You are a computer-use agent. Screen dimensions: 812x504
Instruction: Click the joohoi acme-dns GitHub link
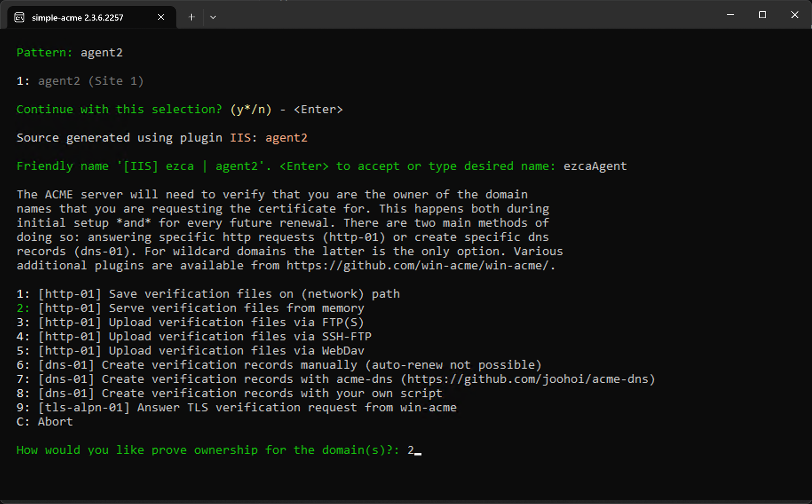pyautogui.click(x=527, y=379)
